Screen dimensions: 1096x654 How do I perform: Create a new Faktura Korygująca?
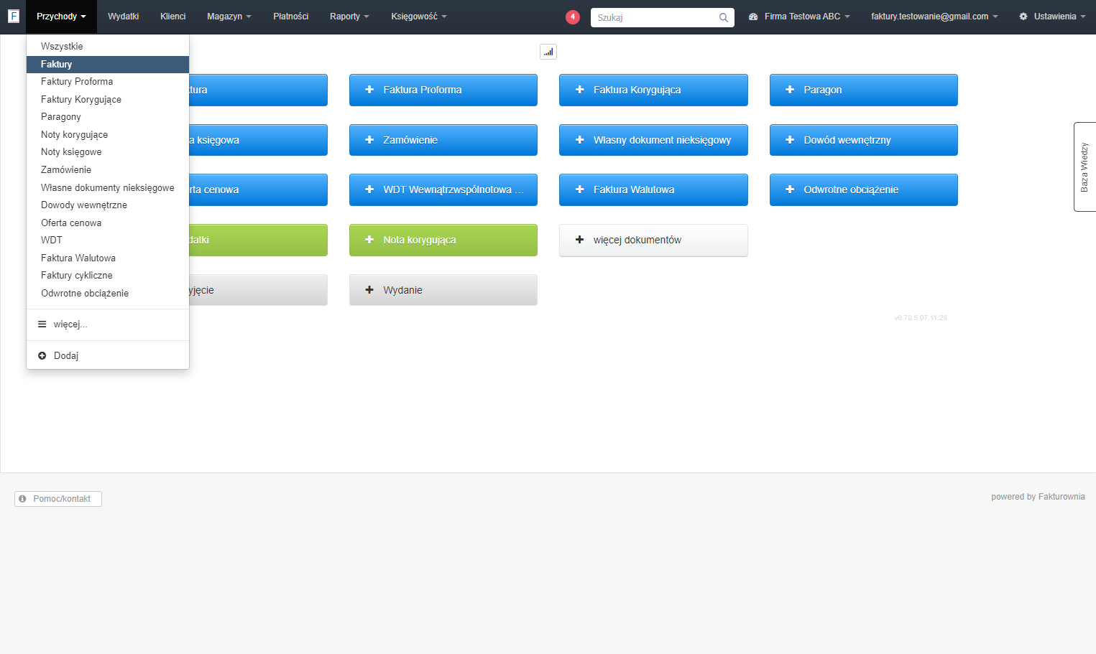pyautogui.click(x=653, y=90)
